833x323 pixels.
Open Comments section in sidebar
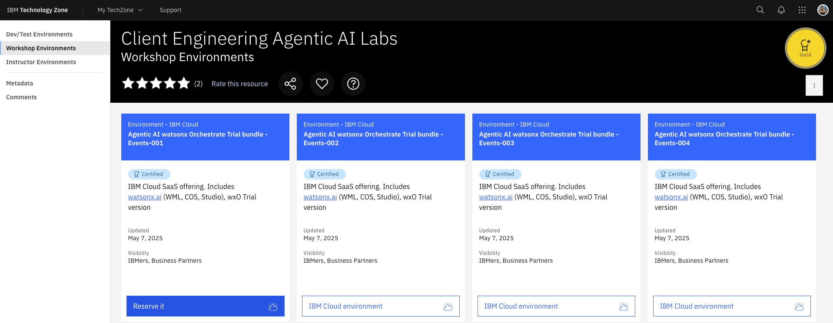pos(55,97)
